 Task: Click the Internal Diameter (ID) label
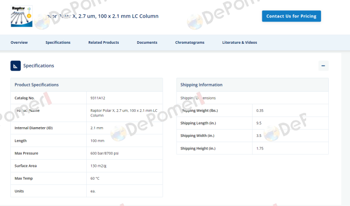tap(34, 128)
